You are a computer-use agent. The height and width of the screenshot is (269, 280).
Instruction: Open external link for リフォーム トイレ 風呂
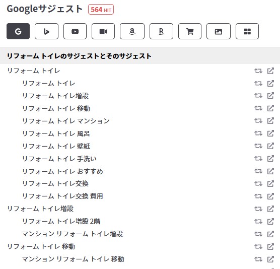pos(270,133)
